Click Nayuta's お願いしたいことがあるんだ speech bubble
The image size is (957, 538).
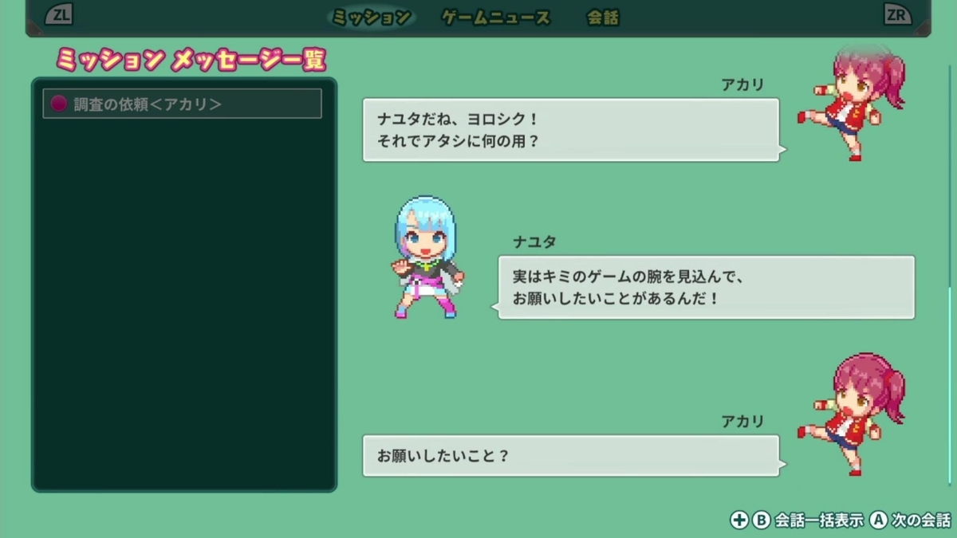(x=703, y=288)
